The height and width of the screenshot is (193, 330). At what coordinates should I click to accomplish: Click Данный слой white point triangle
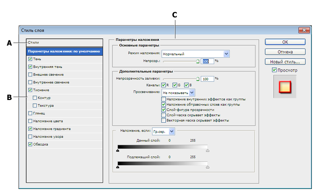pyautogui.click(x=208, y=150)
